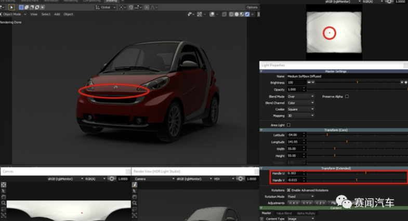The height and width of the screenshot is (221, 408).
Task: Click the Handle U value field
Action: pyautogui.click(x=294, y=173)
